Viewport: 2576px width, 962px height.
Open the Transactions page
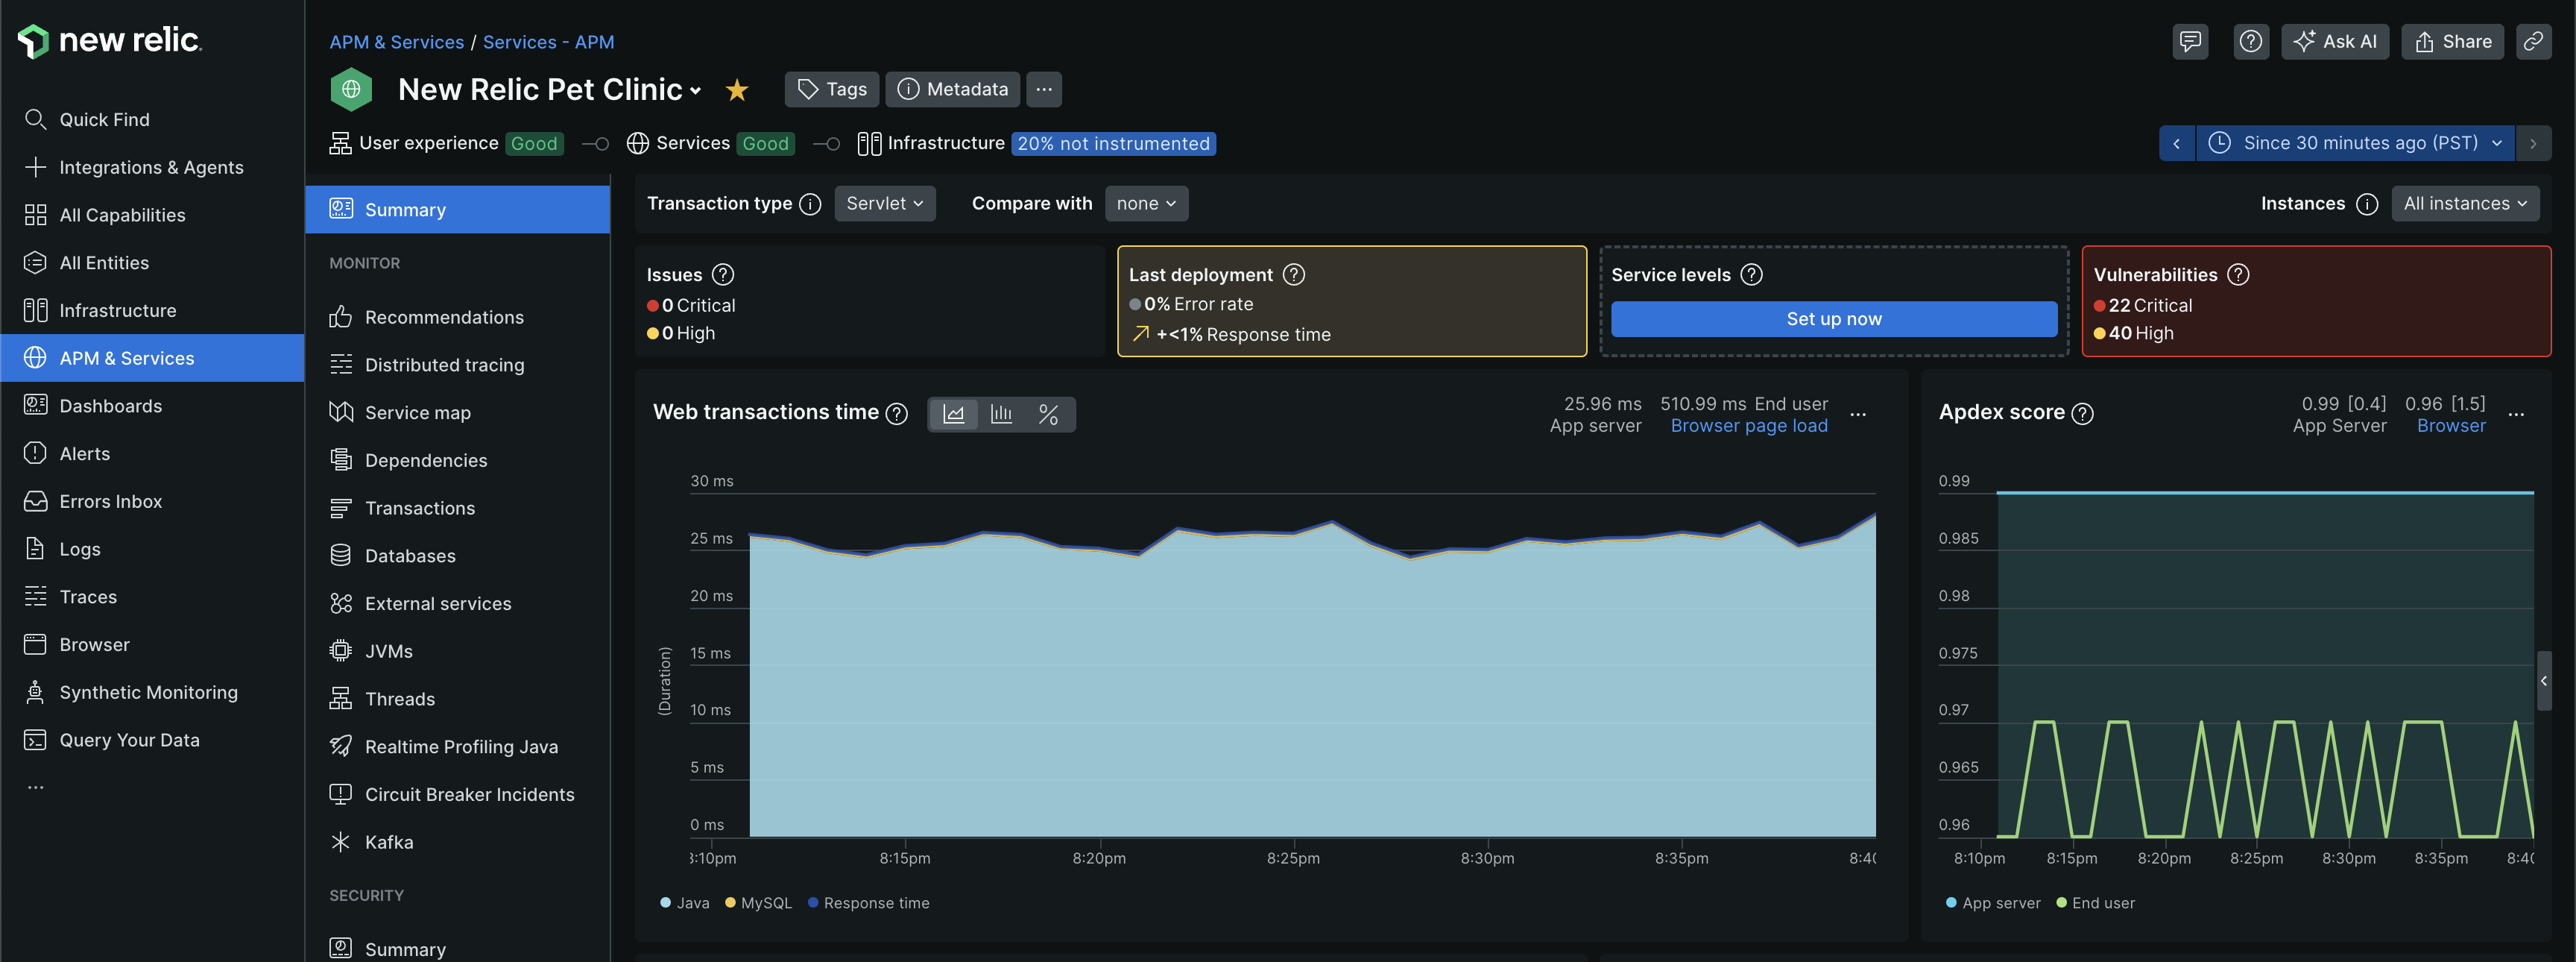(x=457, y=508)
